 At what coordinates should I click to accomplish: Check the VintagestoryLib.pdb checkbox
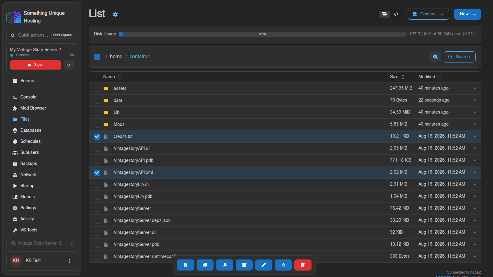point(97,197)
